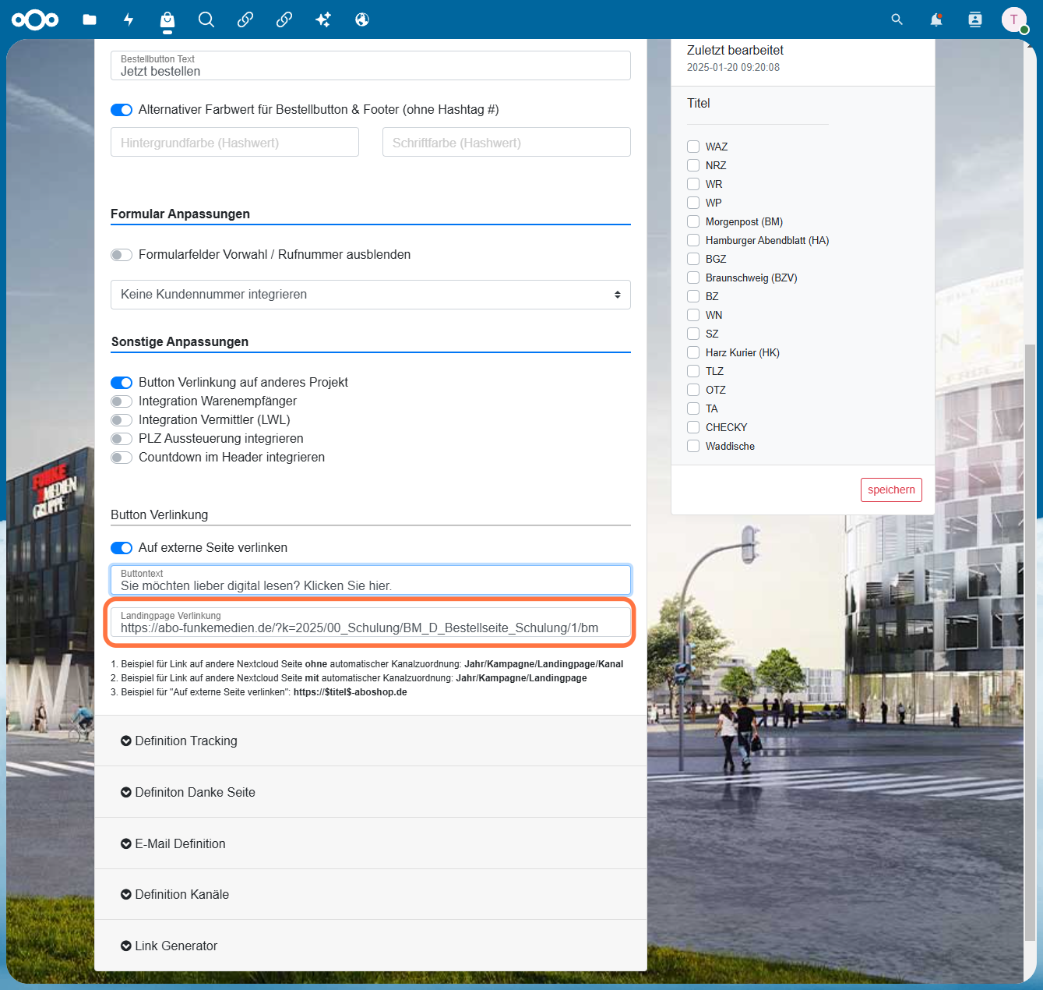Open the large magnifier app icon beside the shopping bag
The height and width of the screenshot is (990, 1043).
pos(206,19)
